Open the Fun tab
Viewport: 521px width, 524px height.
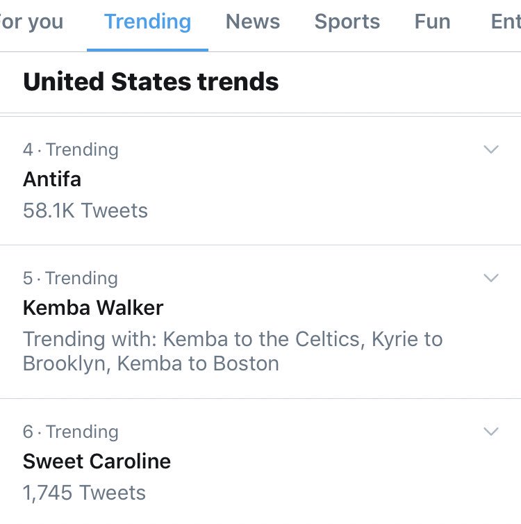432,22
